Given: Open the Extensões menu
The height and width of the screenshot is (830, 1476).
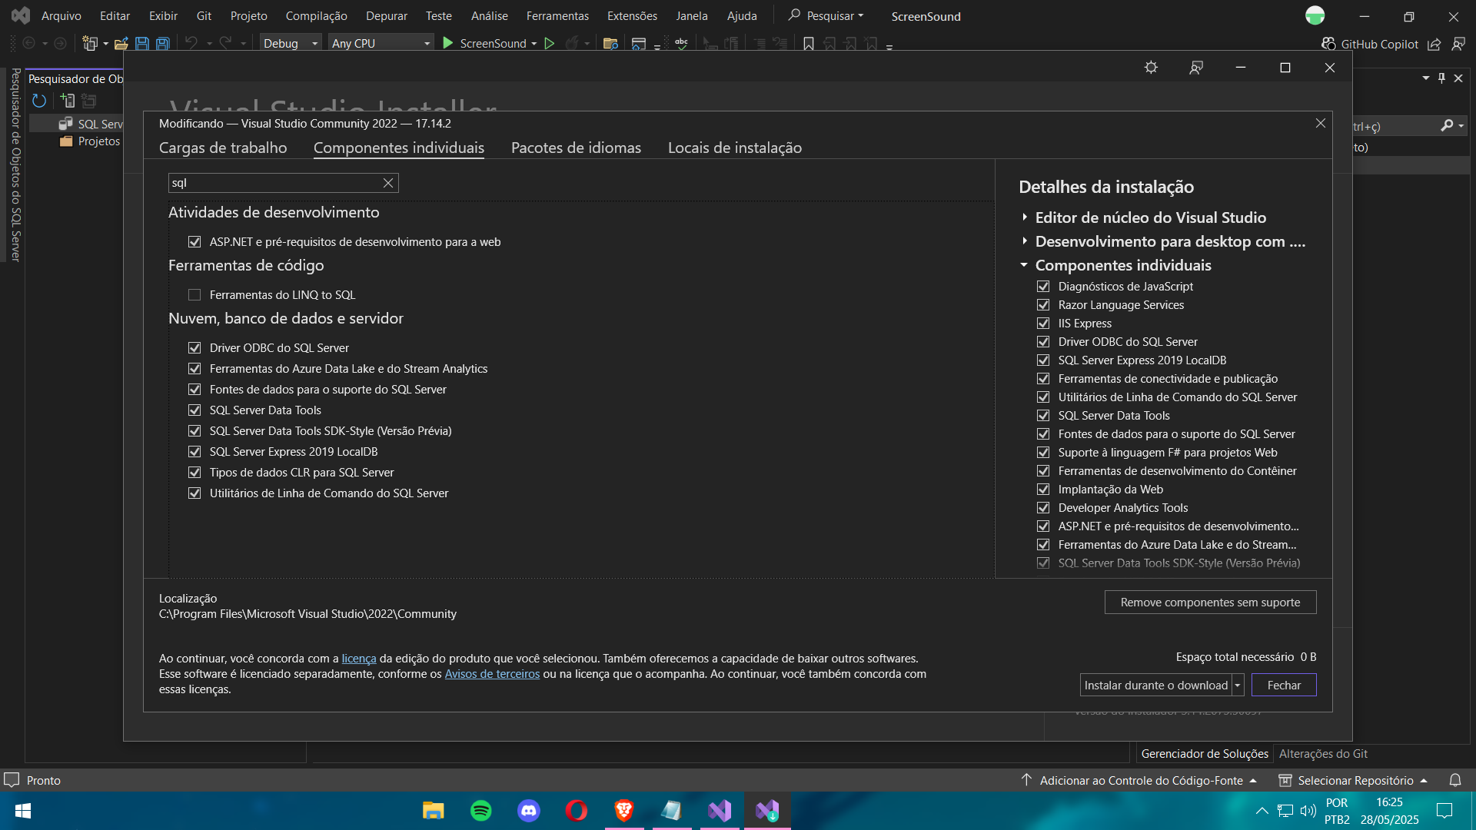Looking at the screenshot, I should [x=632, y=16].
